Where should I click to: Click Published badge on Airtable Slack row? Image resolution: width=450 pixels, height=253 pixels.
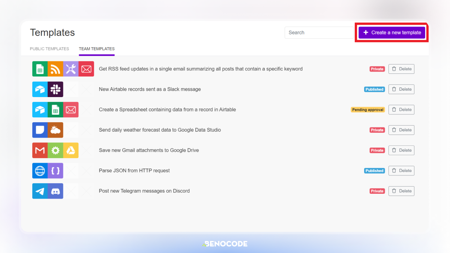375,89
